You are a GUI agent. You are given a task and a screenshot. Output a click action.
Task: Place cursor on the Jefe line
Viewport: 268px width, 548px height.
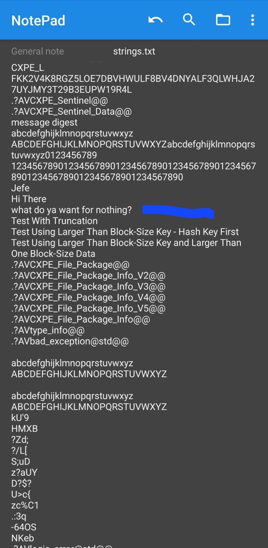pos(21,188)
